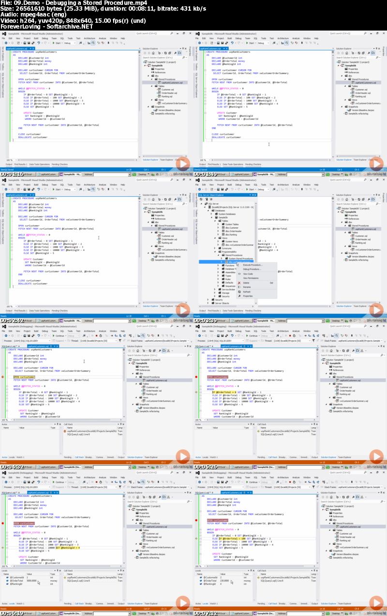Select OrderHeader.sql in the 00:01:16 frame Solution Explorer
This screenshot has width=387, height=616.
click(x=168, y=93)
